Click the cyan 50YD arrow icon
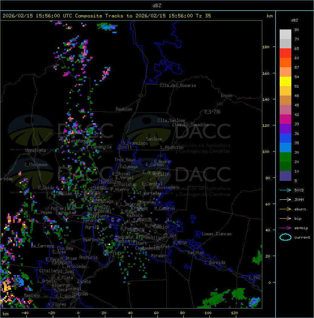 pos(285,190)
